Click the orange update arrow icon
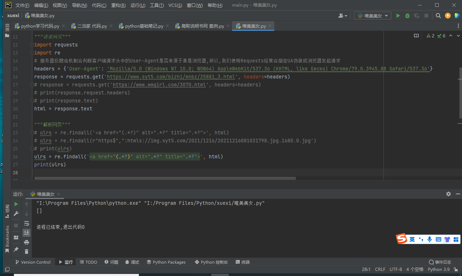The image size is (462, 276). point(448,16)
